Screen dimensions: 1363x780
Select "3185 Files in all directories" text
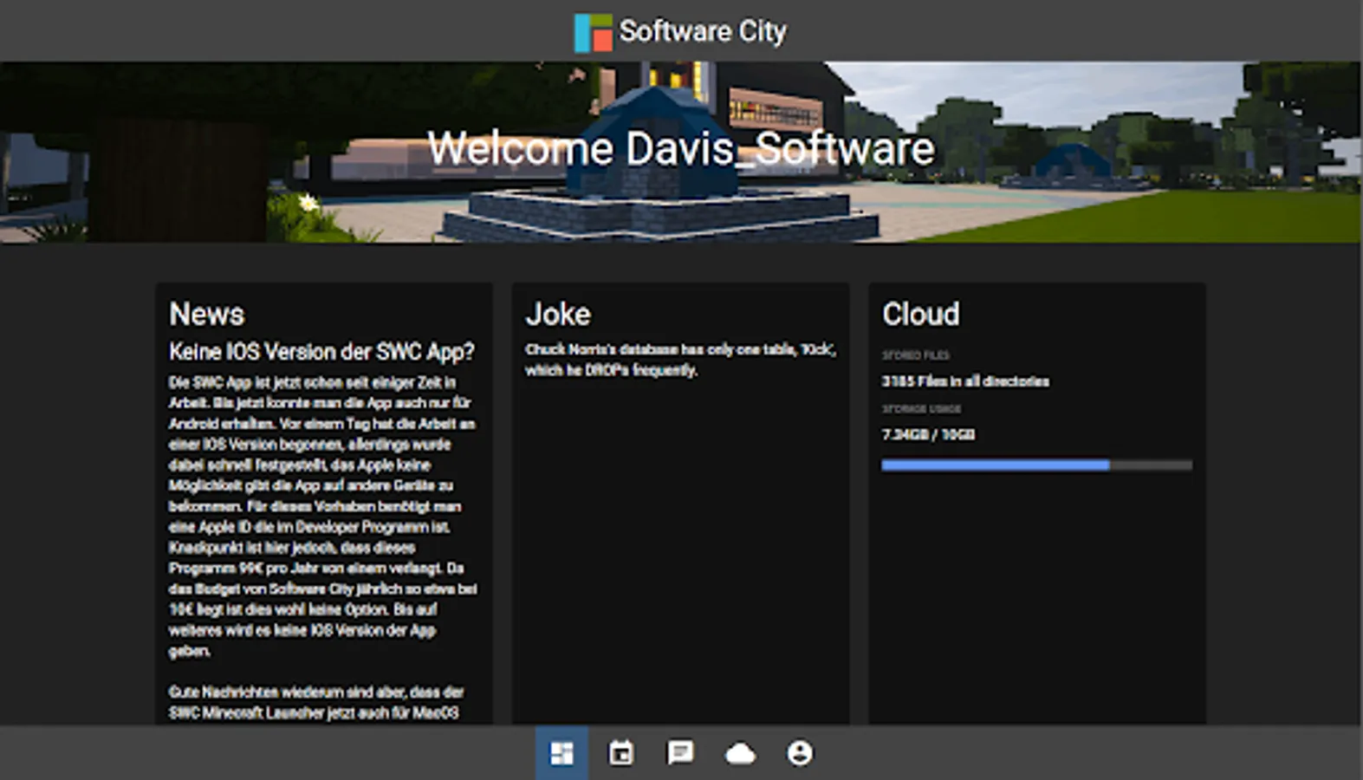965,381
